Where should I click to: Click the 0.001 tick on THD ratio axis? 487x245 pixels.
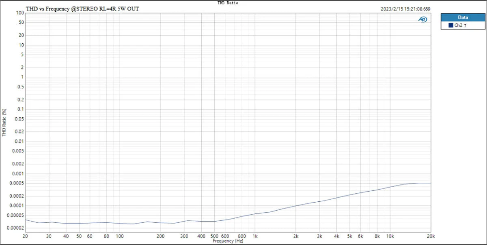pos(18,173)
